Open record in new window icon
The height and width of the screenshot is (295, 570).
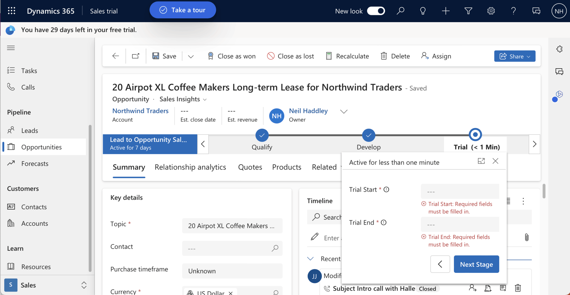136,56
